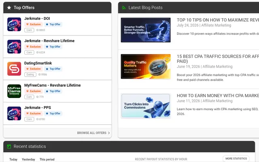Viewport: 259px width, 162px height.
Task: Click ID 8780 text
Action: click(x=40, y=119)
